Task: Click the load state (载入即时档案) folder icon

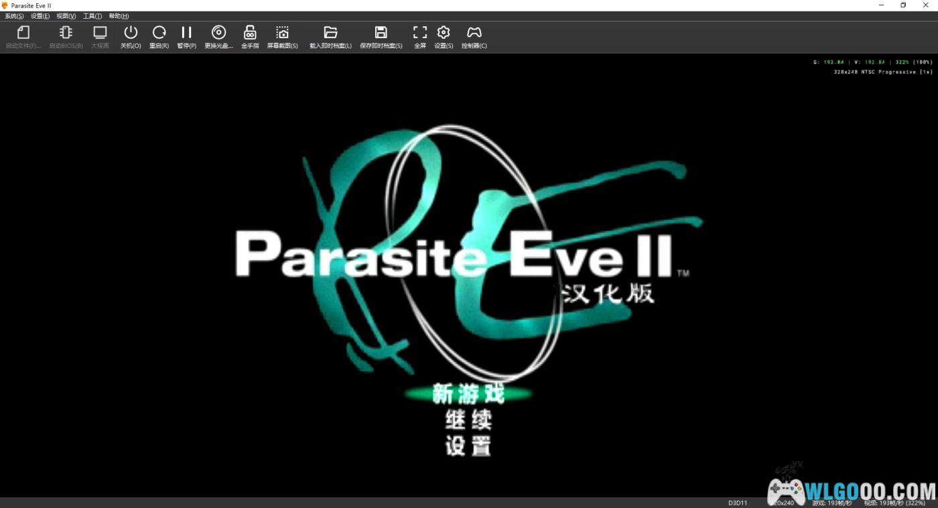Action: coord(330,33)
